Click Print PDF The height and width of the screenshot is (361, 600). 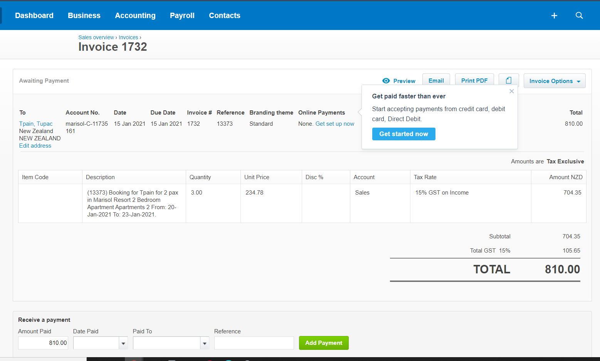[x=474, y=81]
